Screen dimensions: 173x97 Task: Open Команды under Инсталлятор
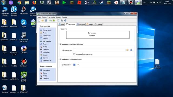tap(44, 50)
